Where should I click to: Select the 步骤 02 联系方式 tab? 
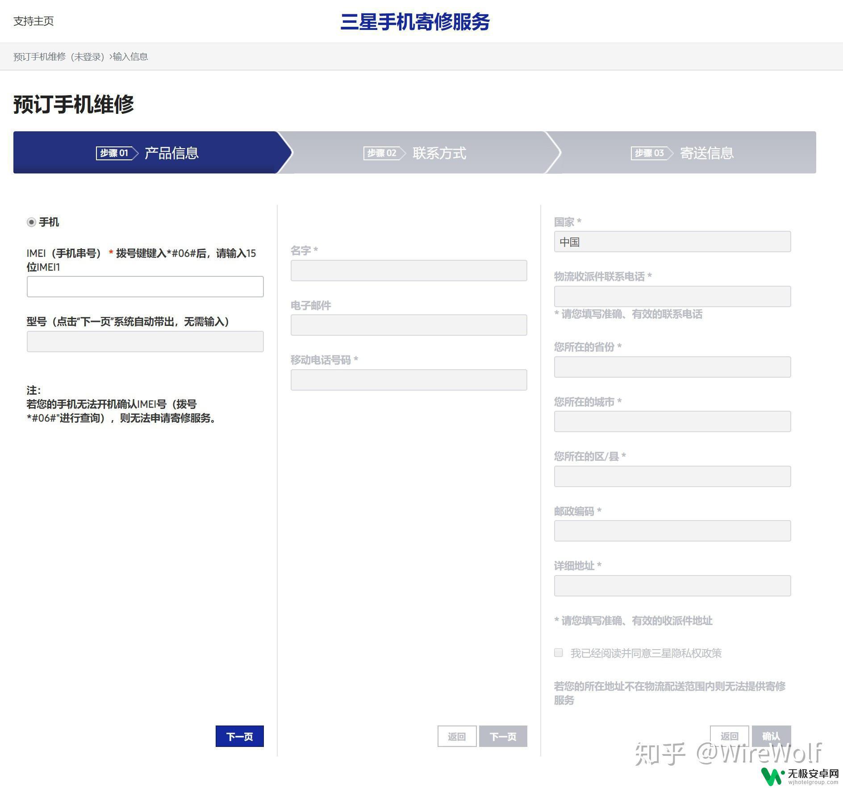pos(415,153)
